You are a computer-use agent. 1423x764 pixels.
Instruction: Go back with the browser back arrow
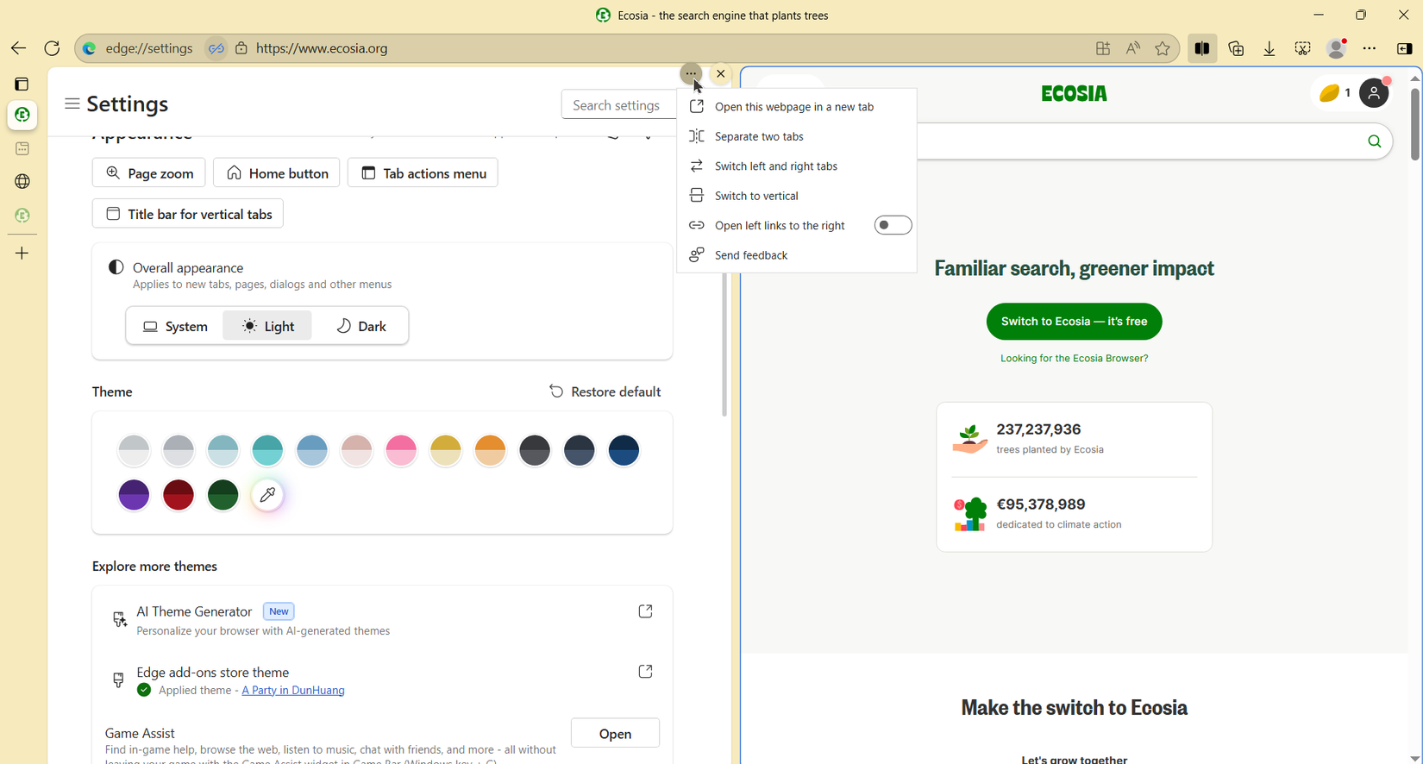[x=18, y=48]
